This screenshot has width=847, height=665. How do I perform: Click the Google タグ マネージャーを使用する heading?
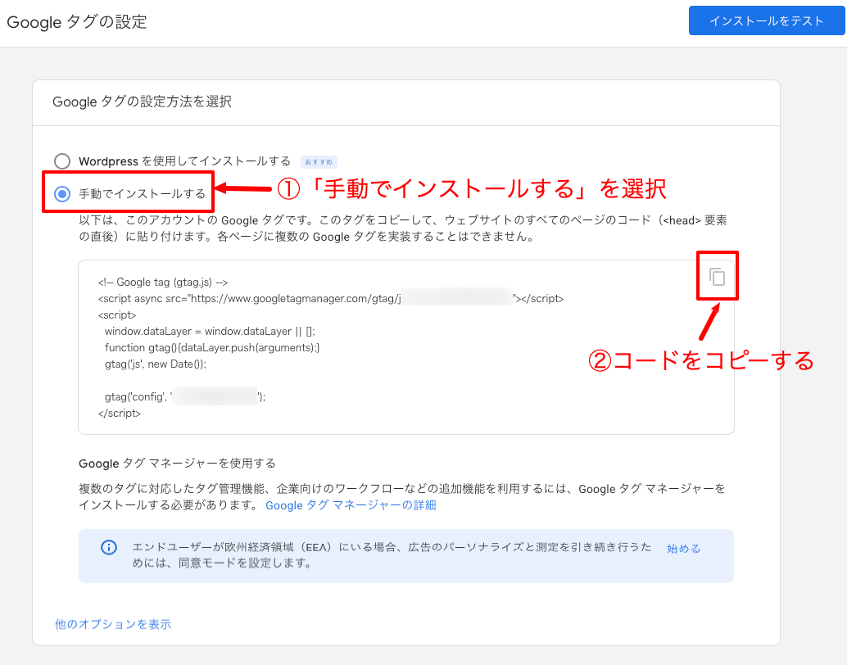pos(177,464)
